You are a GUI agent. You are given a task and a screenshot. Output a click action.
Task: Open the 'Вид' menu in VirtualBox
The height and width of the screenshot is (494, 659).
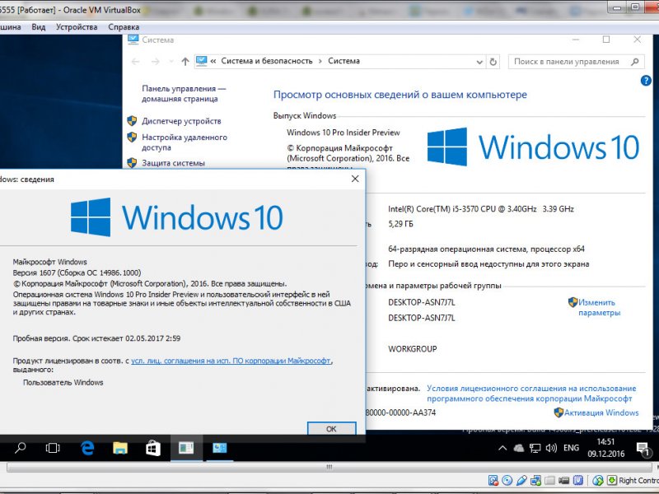tap(38, 27)
